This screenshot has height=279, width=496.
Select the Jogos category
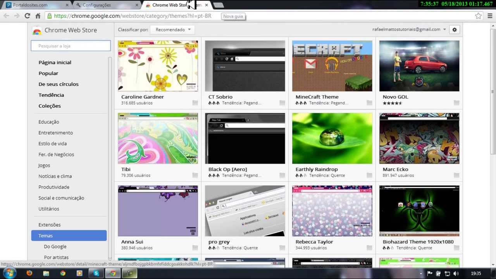click(x=44, y=165)
